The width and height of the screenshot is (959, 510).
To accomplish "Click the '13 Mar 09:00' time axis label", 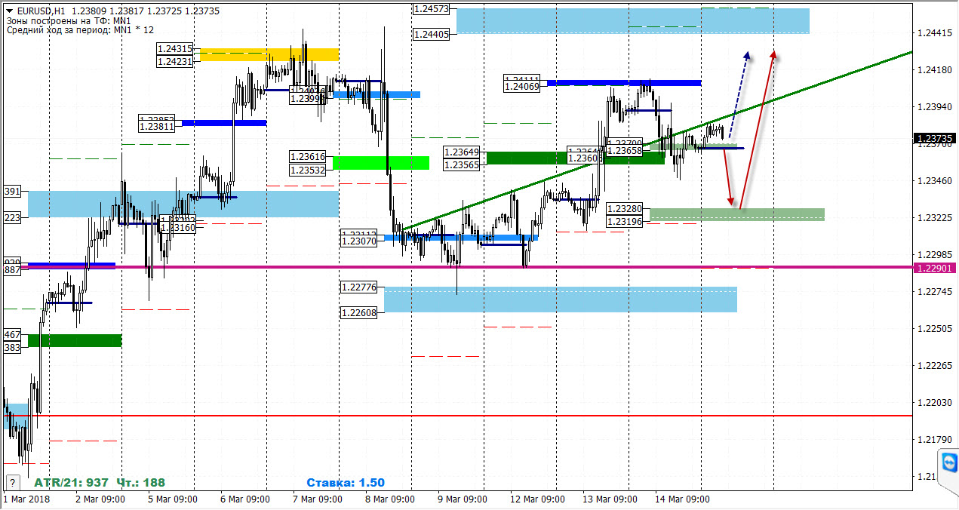I will point(609,499).
